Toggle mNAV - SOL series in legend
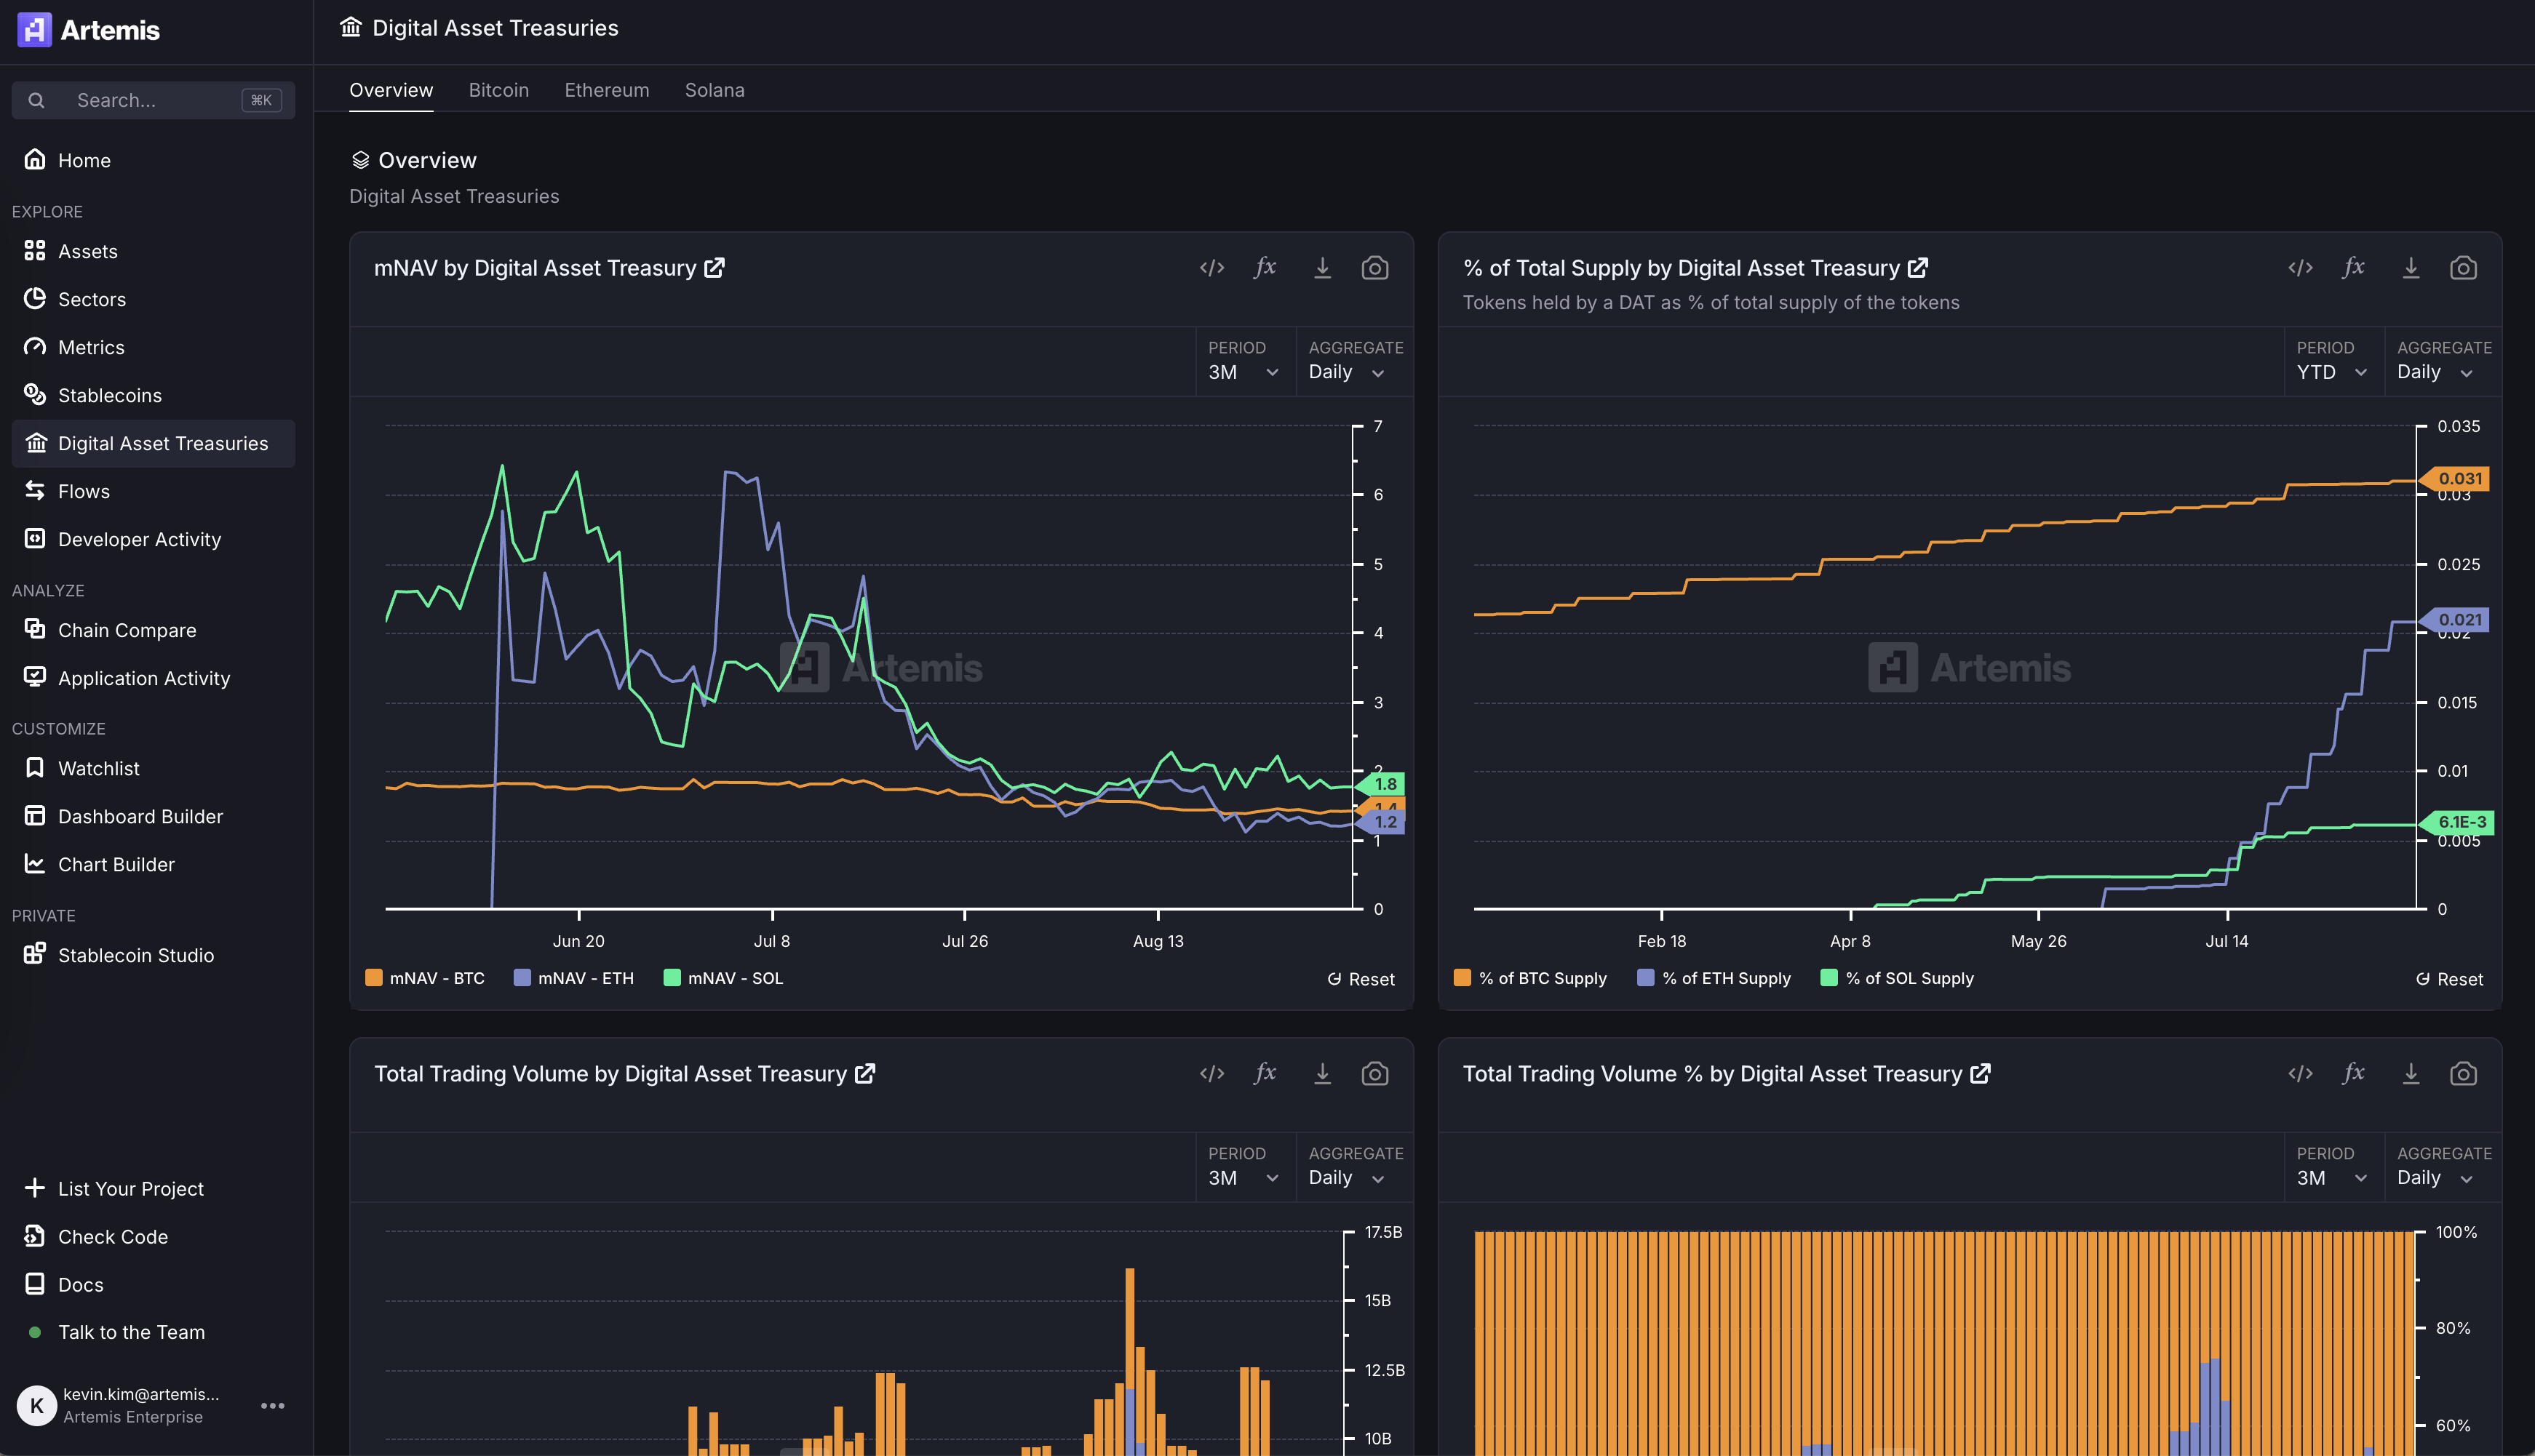 [x=723, y=978]
